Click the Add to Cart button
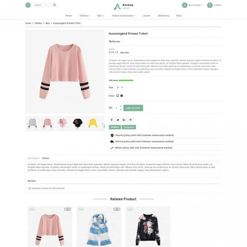The image size is (247, 247). (x=133, y=108)
